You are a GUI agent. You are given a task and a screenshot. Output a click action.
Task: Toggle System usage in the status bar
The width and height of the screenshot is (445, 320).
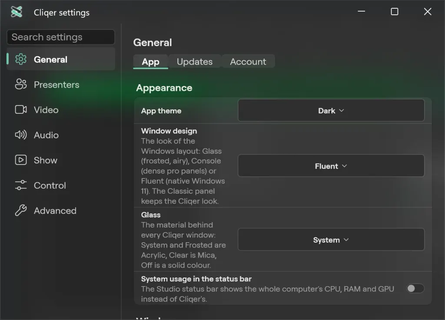click(x=415, y=289)
